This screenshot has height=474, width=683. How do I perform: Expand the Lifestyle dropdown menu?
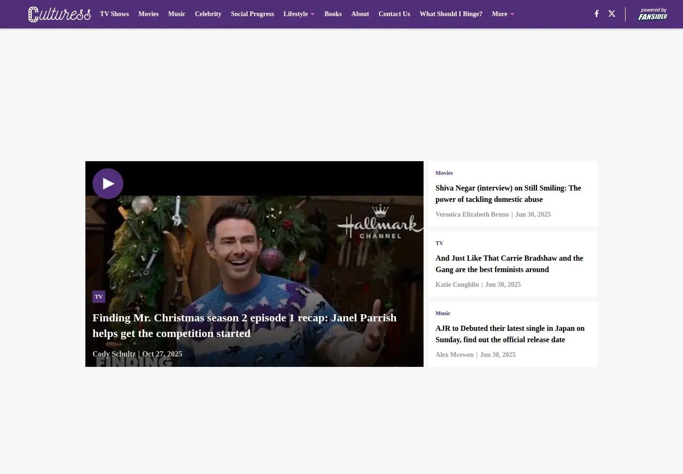coord(299,14)
